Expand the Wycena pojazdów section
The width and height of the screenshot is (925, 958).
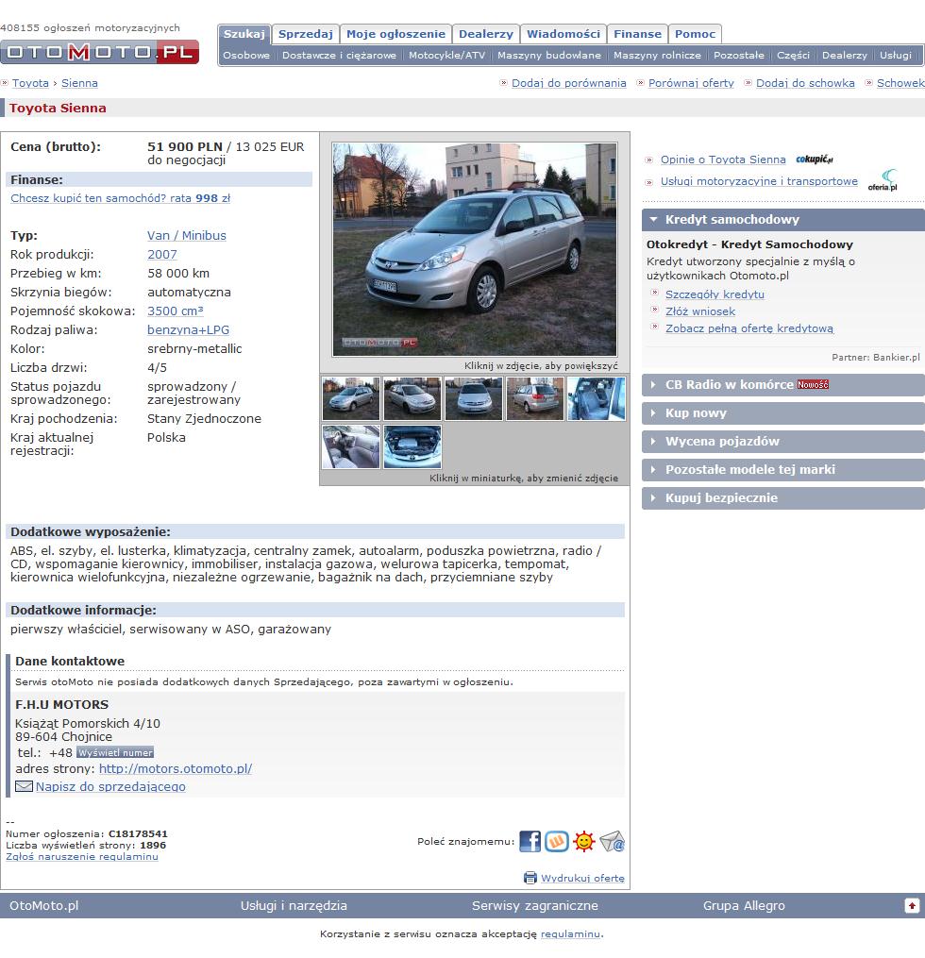click(783, 441)
